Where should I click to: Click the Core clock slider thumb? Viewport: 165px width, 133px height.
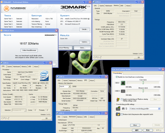point(143,83)
